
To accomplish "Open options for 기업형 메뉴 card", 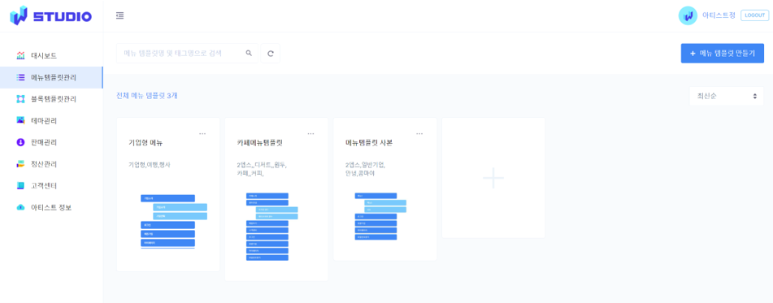I will 202,133.
